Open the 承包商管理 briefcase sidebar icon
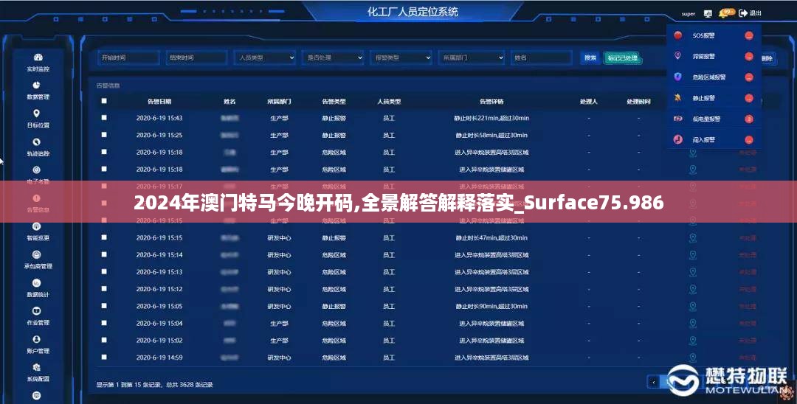The image size is (797, 404). click(37, 255)
